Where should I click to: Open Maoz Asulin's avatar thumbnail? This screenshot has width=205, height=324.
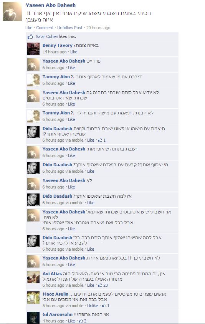(x=33, y=298)
